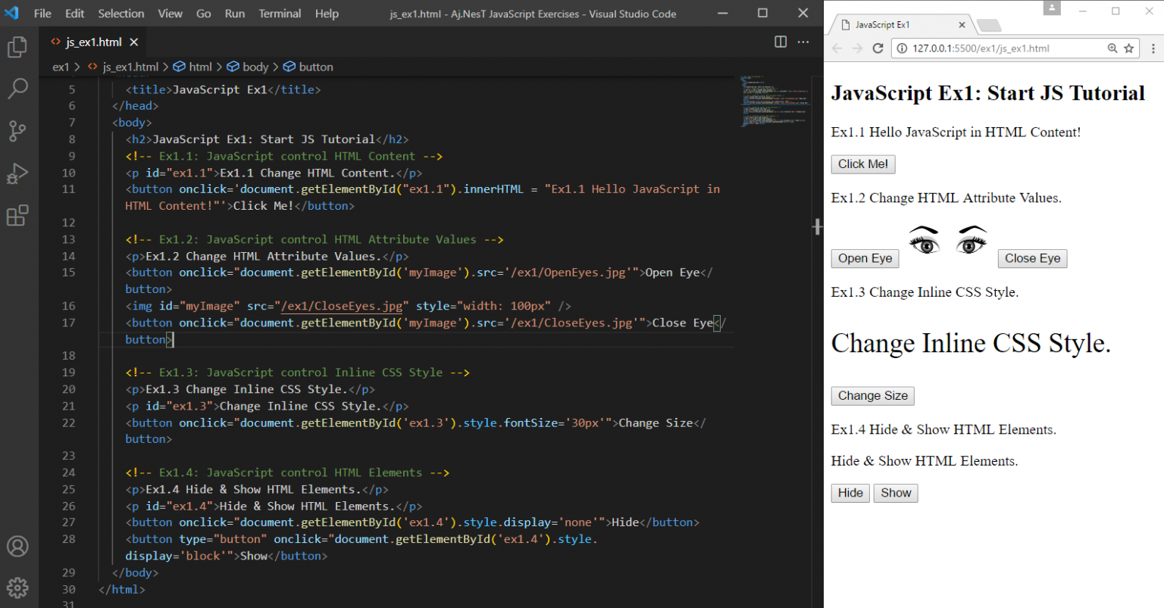Open the Search view in activity bar

click(x=17, y=89)
